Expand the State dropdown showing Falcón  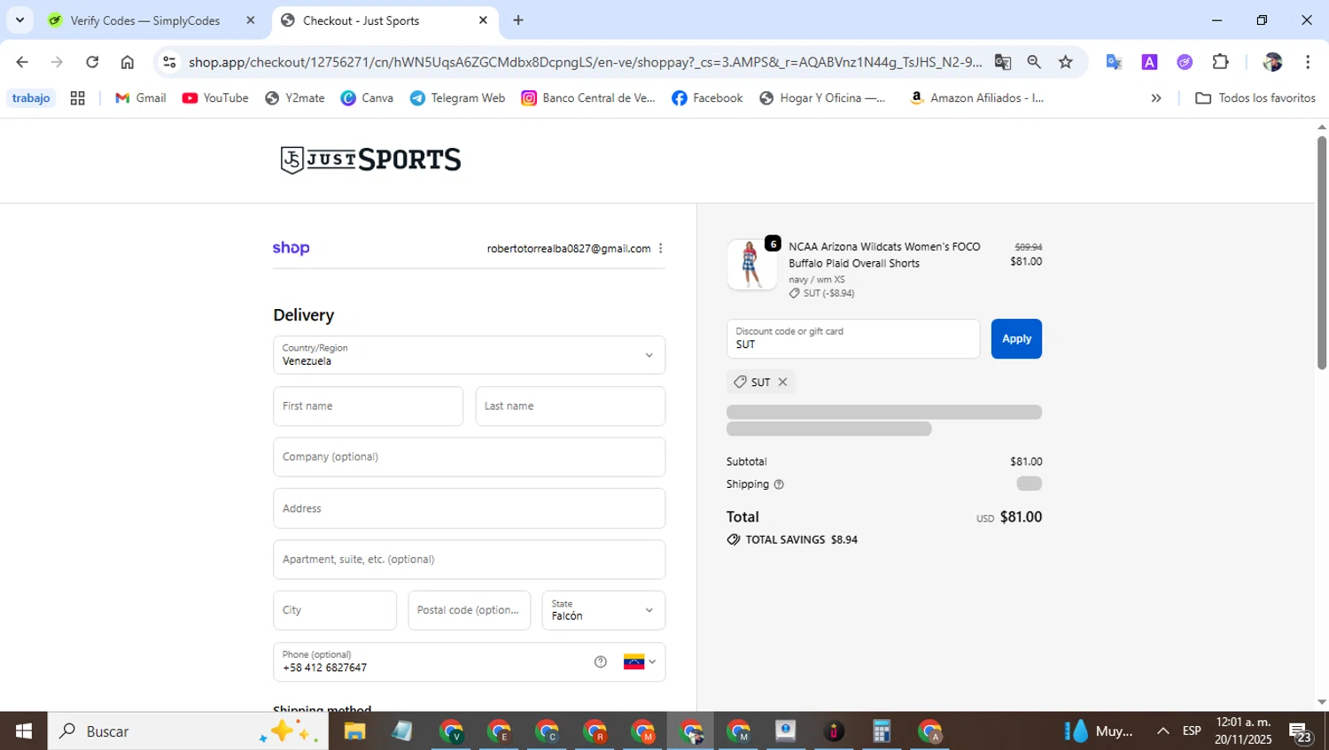[603, 610]
